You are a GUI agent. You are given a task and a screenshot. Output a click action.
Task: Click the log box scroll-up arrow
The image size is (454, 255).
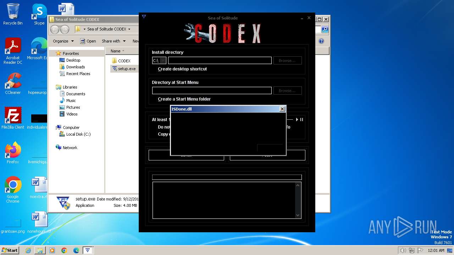[298, 185]
